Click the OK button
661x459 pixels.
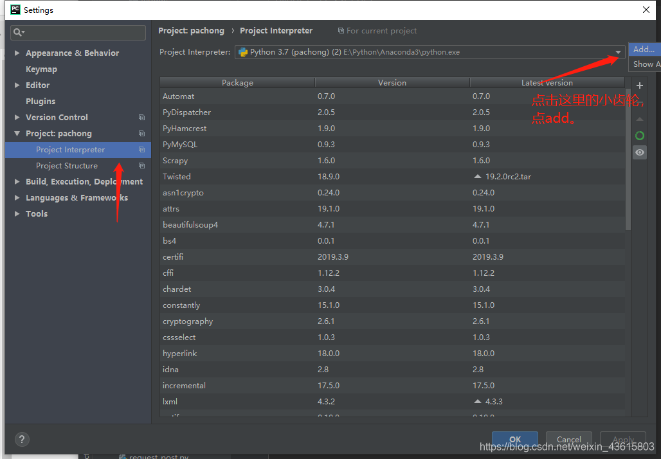coord(515,440)
